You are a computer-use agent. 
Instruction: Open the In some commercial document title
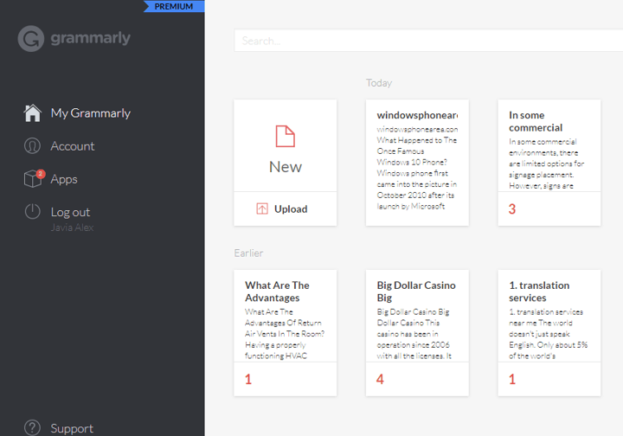(536, 121)
